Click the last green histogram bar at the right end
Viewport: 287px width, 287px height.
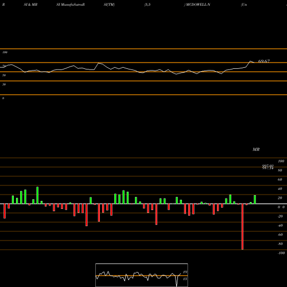255,200
